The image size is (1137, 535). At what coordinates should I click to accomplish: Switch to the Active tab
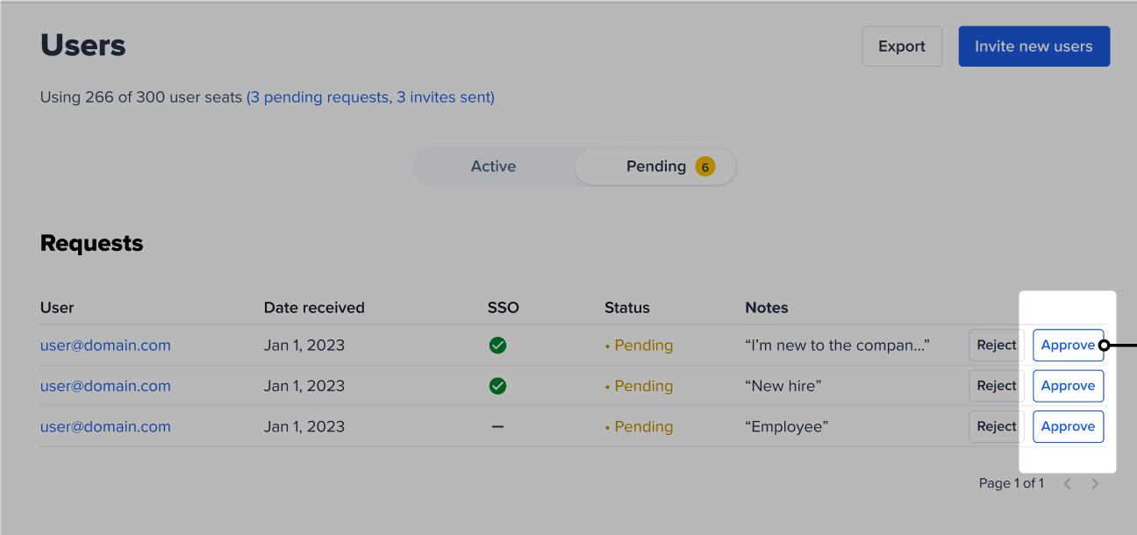point(493,167)
